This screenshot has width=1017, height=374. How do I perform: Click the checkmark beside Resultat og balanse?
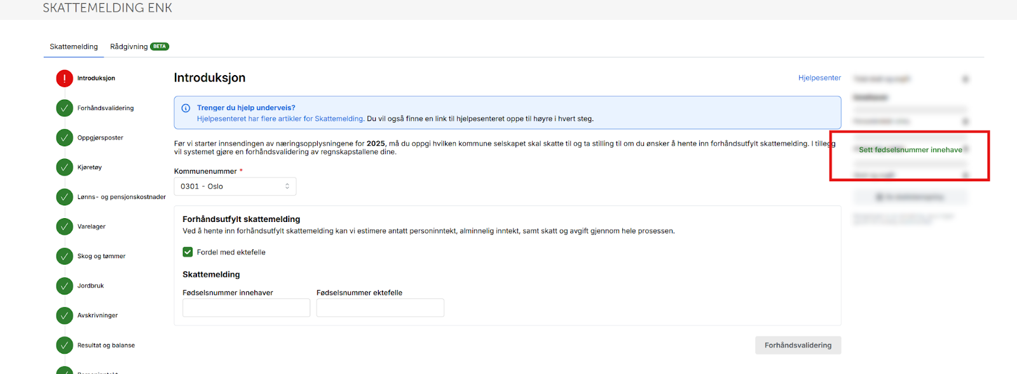(64, 345)
